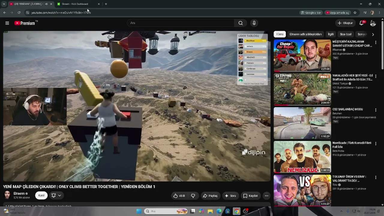Save the video with Kaydet button
This screenshot has width=384, height=216.
point(250,196)
